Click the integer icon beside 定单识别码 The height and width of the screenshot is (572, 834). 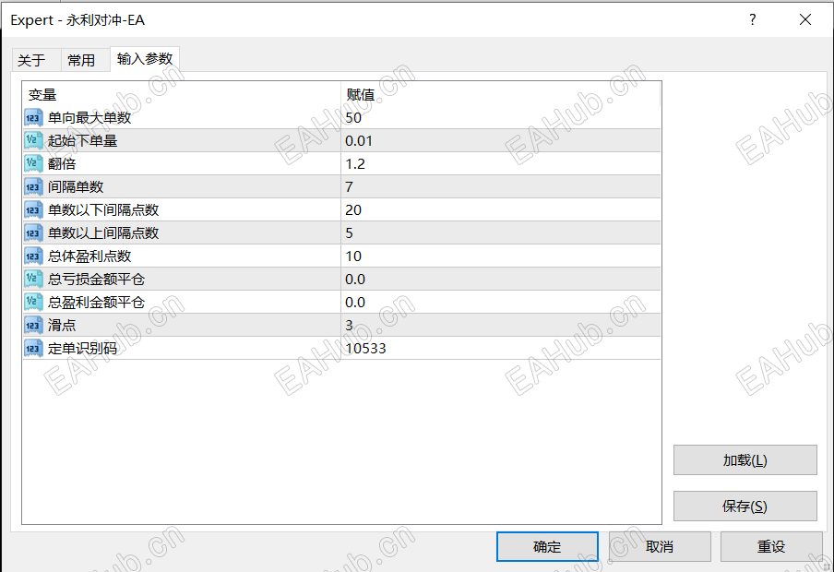[x=33, y=349]
